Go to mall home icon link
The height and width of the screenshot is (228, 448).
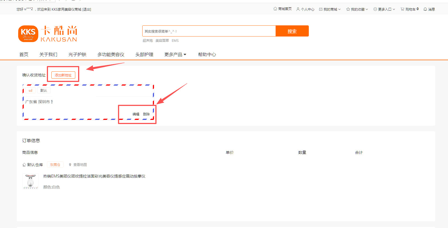pos(275,9)
